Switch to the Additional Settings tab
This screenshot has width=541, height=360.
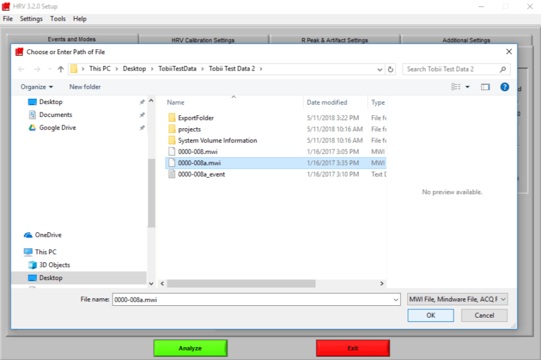[x=466, y=39]
